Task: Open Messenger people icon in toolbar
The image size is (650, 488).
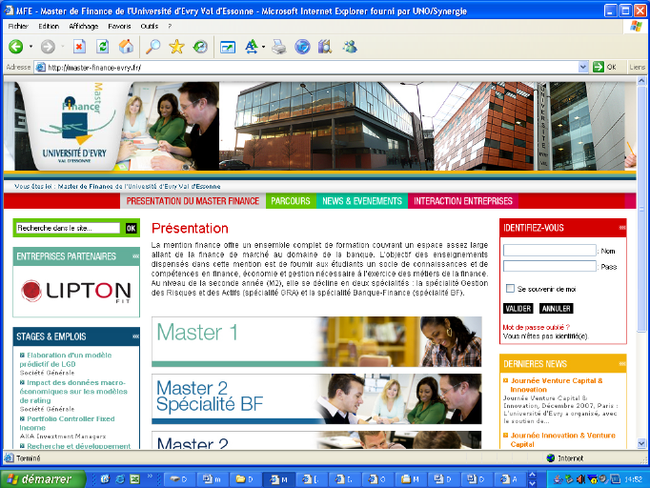Action: (350, 47)
